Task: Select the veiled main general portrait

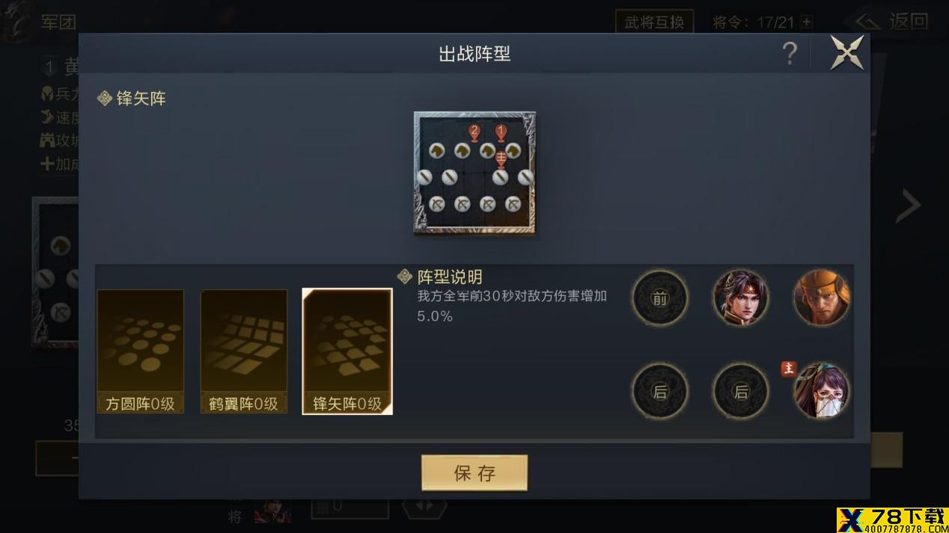Action: point(822,391)
